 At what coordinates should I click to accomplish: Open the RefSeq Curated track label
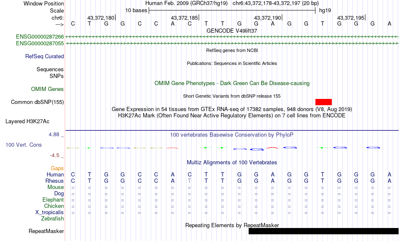[44, 57]
